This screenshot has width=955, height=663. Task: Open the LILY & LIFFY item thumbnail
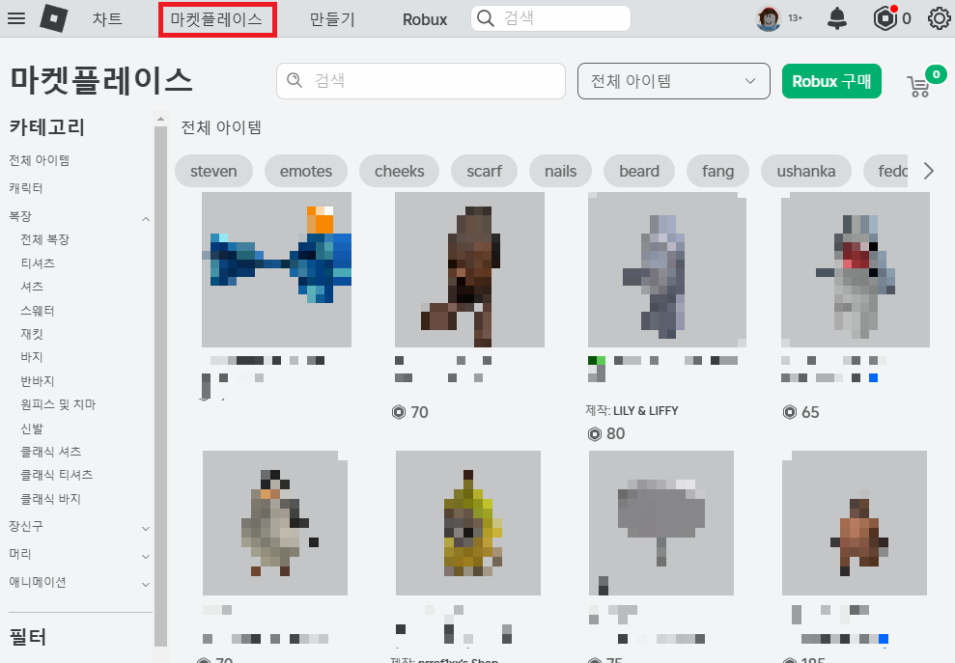click(x=667, y=269)
